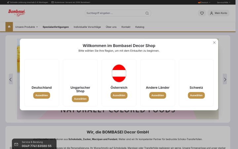Click 'Wir, die BOMBASEI Decor GmbH' heading
This screenshot has height=149, width=238.
click(x=118, y=132)
